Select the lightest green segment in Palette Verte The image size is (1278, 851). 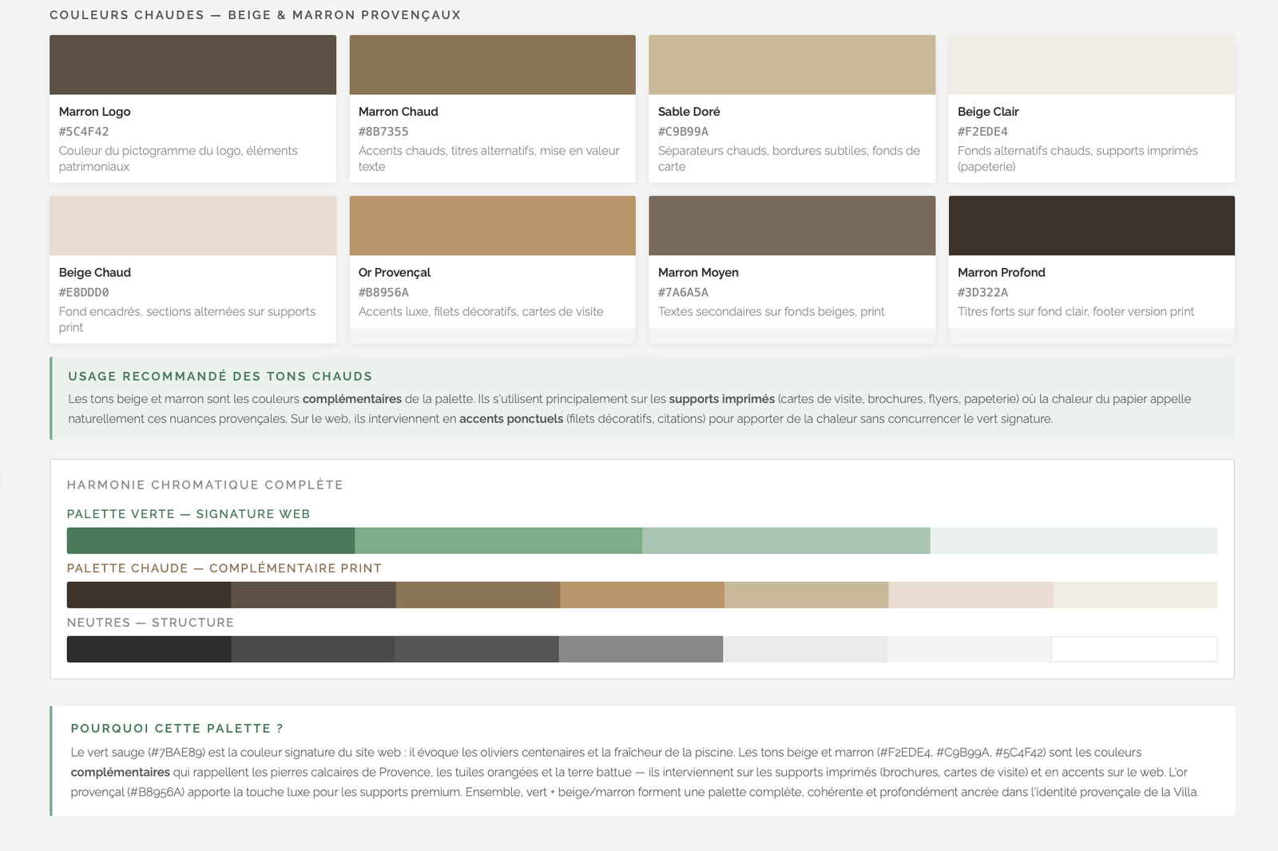click(1074, 540)
